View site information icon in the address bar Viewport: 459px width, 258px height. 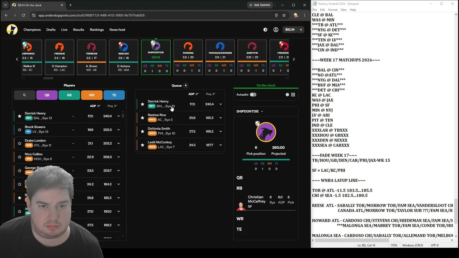click(34, 15)
